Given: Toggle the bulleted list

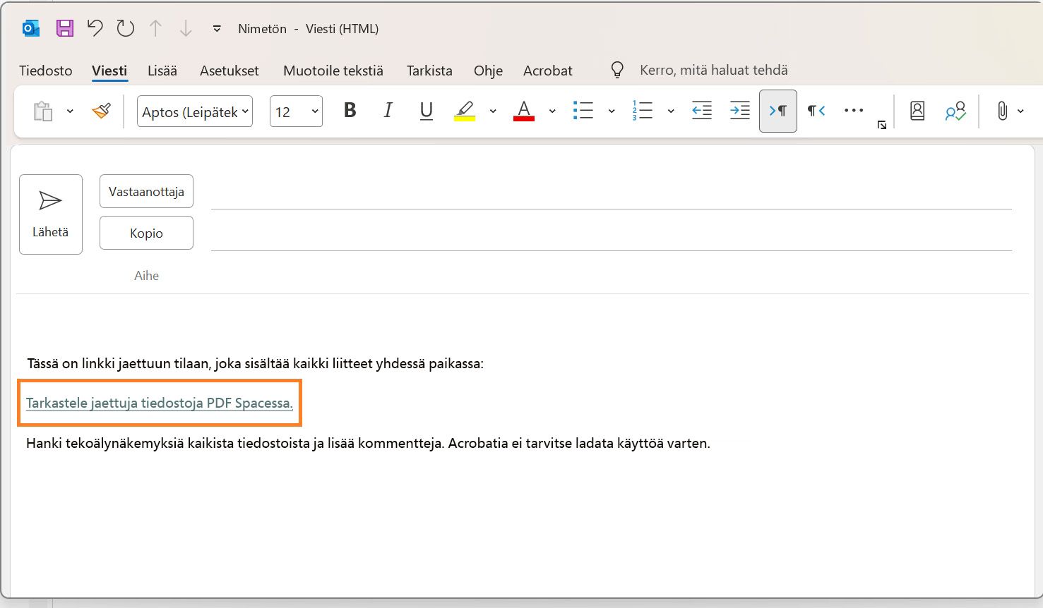Looking at the screenshot, I should click(x=583, y=111).
